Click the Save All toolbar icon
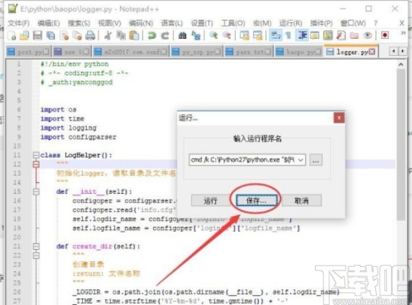This screenshot has width=412, height=305. pyautogui.click(x=50, y=35)
